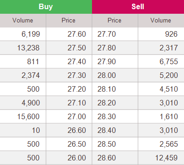Click sell volume 12,459
184x165 pixels.
point(167,158)
